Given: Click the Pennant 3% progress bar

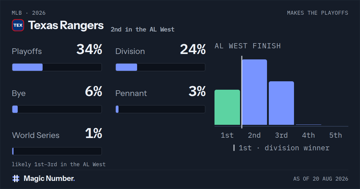Looking at the screenshot, I should (x=160, y=109).
